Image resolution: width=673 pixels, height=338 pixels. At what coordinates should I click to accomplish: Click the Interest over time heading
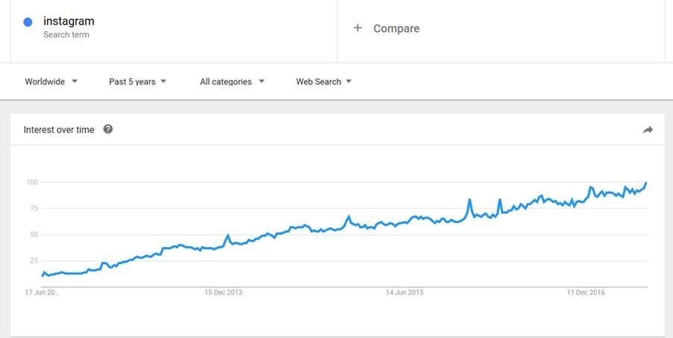[59, 130]
